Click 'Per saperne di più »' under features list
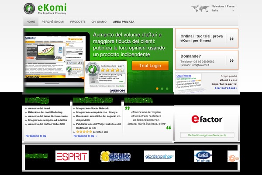Screen dimensions: 262x175 tap(85, 136)
